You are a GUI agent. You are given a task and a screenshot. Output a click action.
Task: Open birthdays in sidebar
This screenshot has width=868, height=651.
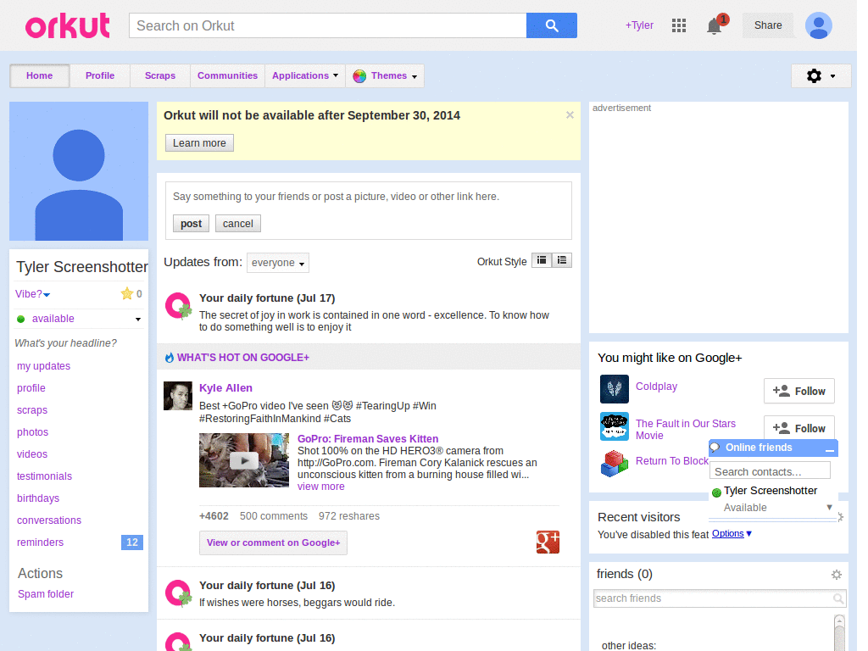(x=38, y=498)
